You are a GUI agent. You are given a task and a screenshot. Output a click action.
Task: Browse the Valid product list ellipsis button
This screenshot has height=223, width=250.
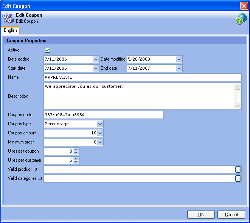tap(238, 169)
